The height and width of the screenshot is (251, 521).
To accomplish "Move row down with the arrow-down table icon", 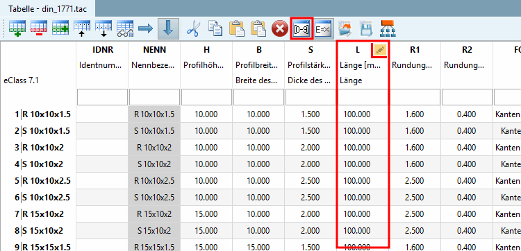I will [x=104, y=29].
